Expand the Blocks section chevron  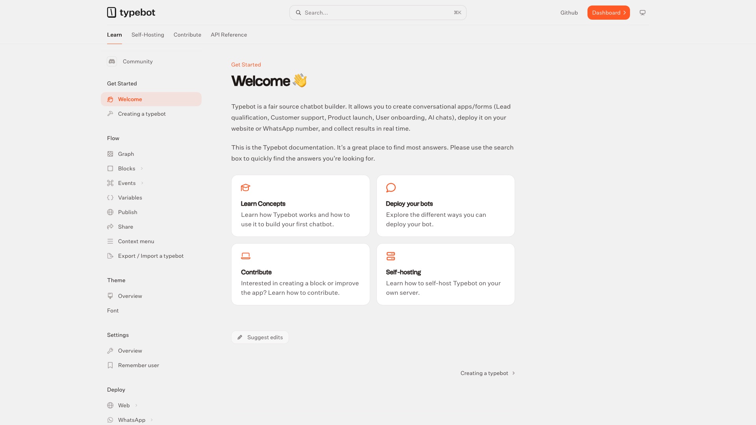point(142,168)
